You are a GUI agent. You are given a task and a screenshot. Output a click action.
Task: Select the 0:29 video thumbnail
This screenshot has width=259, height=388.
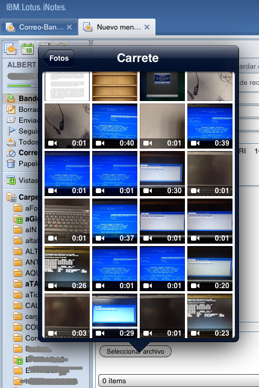(114, 316)
